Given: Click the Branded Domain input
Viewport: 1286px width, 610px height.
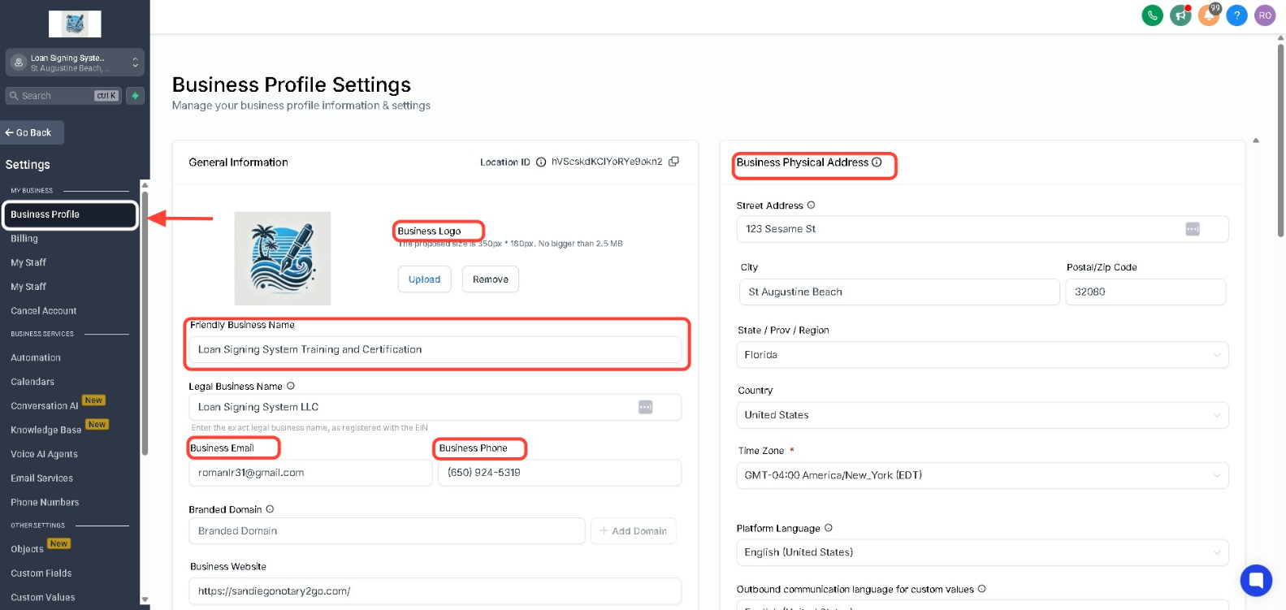Looking at the screenshot, I should tap(387, 531).
